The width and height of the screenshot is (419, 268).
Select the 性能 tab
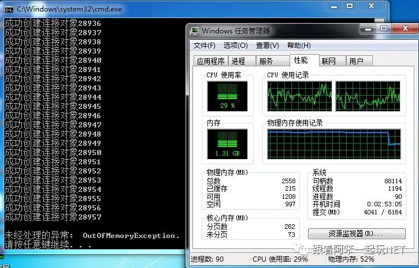(305, 60)
